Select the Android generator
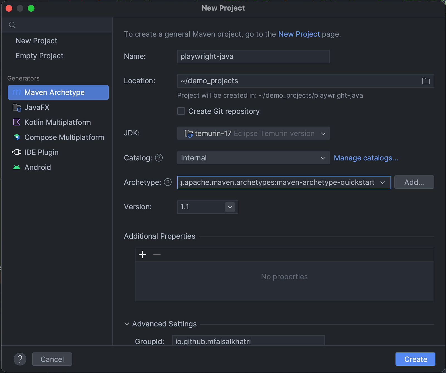Viewport: 446px width, 373px height. tap(38, 167)
